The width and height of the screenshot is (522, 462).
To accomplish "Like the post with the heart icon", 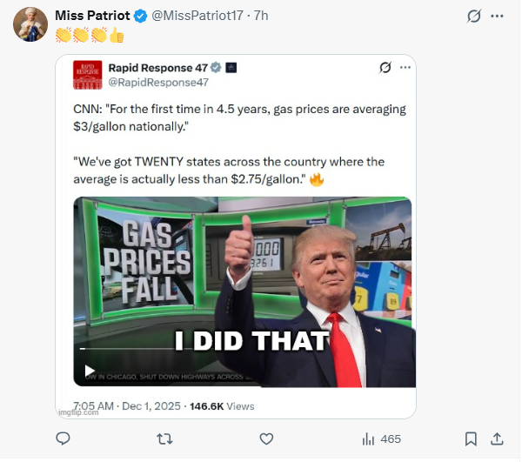I will (267, 439).
